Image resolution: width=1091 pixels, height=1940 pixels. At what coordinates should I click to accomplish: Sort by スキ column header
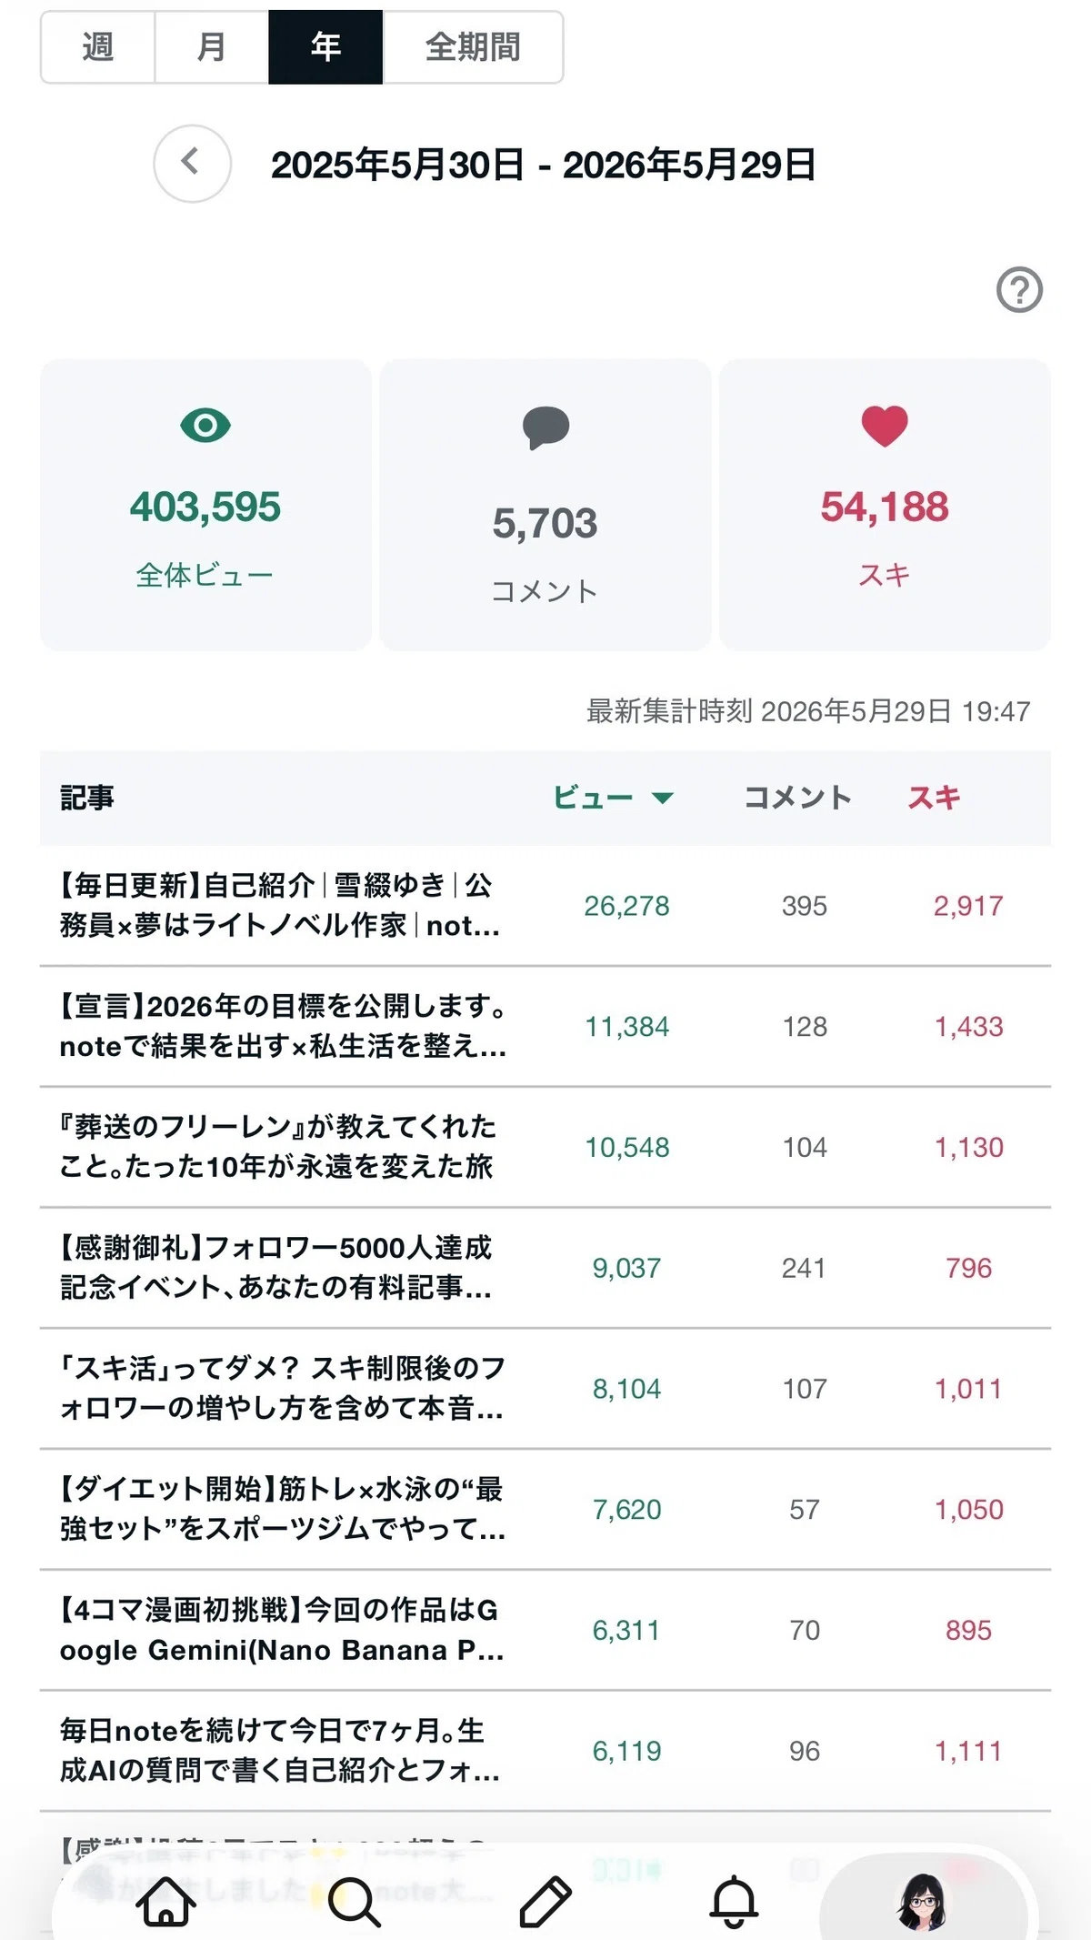(x=935, y=798)
